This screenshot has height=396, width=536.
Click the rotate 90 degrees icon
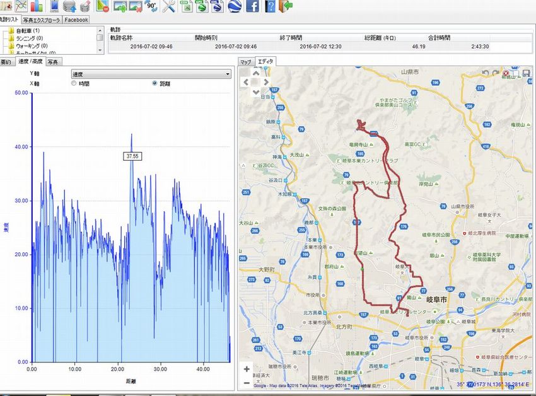point(151,6)
